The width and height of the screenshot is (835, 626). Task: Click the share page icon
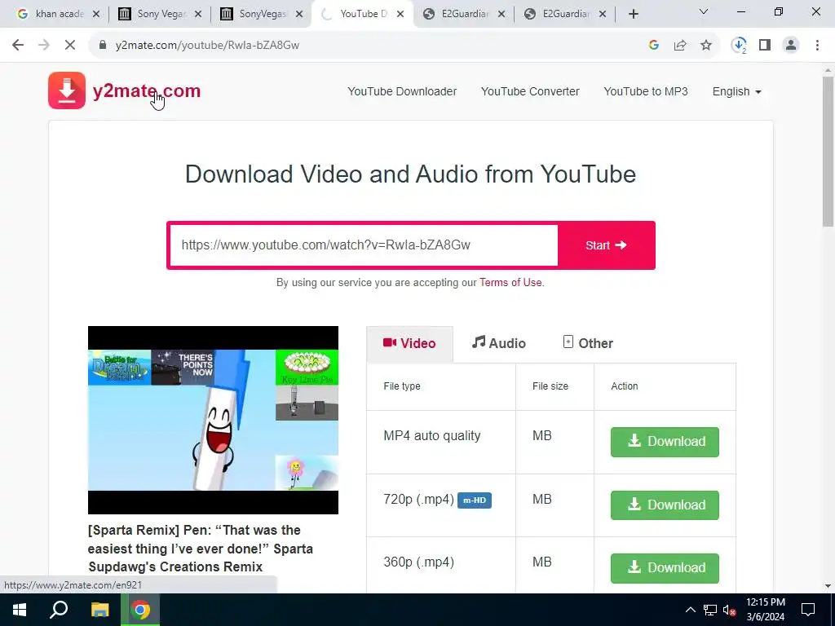(x=680, y=46)
